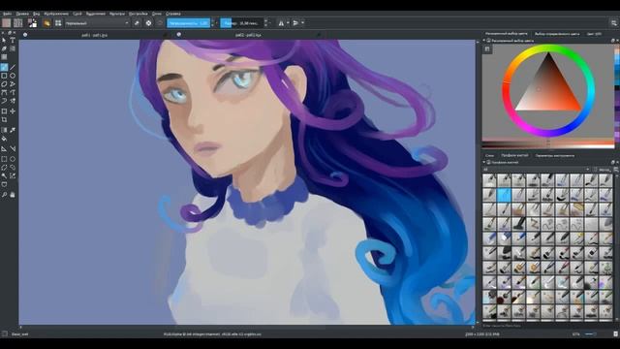The height and width of the screenshot is (349, 620).
Task: Switch to the Слои docker tab
Action: pos(489,155)
